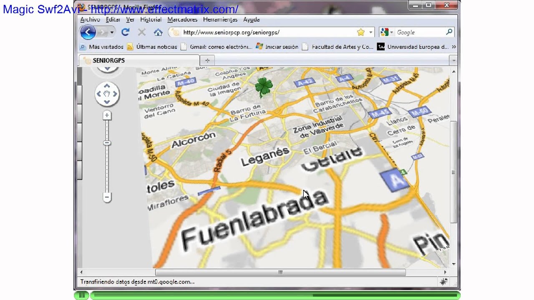Click the vertical scrollbar down arrow
534x300 pixels.
pos(454,264)
